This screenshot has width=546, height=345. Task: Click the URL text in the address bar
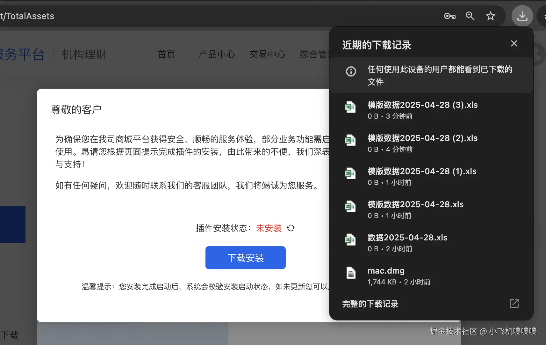[27, 16]
